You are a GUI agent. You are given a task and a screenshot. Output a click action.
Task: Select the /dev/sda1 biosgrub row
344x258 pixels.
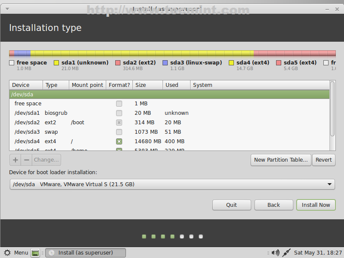point(86,113)
